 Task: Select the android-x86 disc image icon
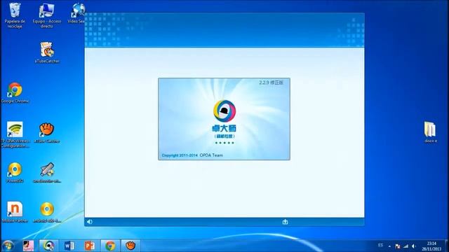[x=47, y=212]
